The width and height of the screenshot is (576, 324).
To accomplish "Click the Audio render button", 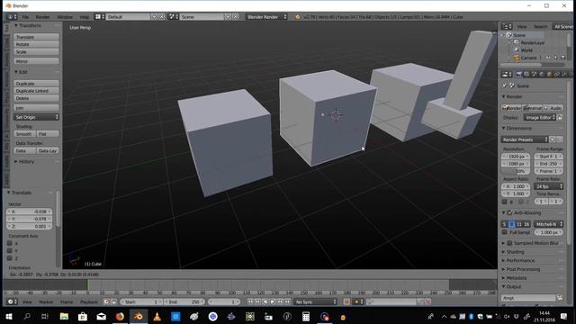I will [553, 108].
